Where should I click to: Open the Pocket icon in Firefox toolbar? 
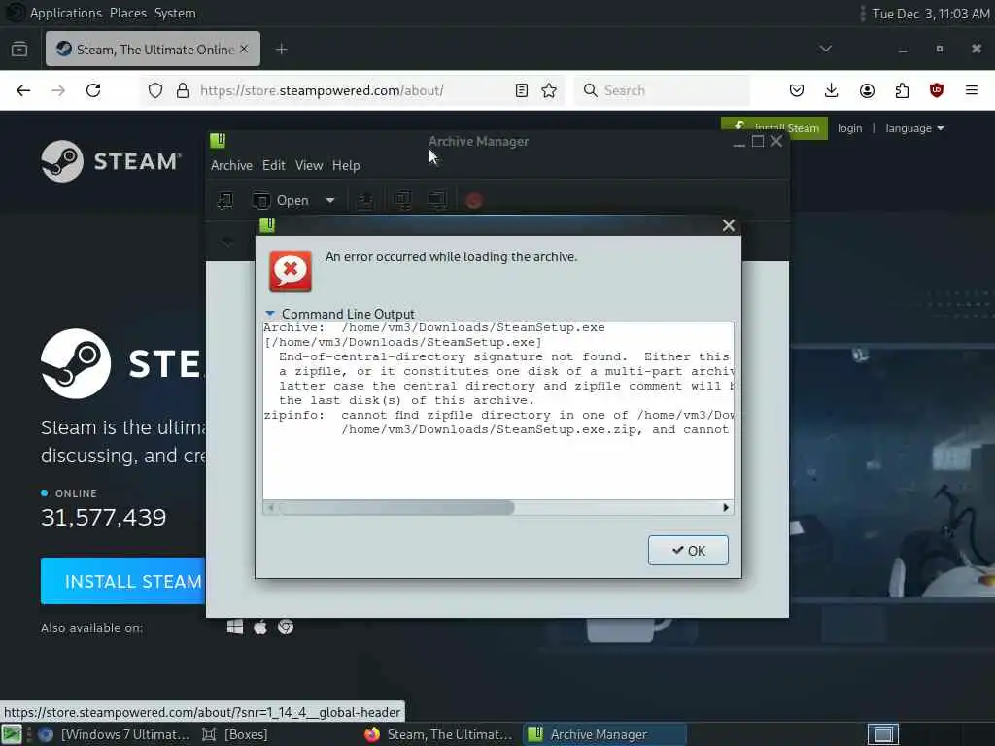797,90
